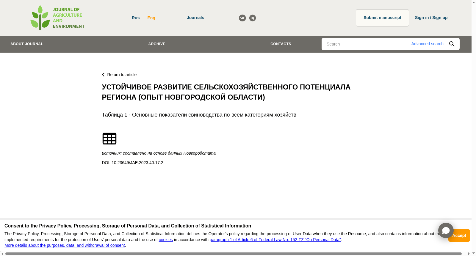Viewport: 476px width, 256px height.
Task: Click the Journal of Agriculture and Environment logo
Action: pos(57,18)
